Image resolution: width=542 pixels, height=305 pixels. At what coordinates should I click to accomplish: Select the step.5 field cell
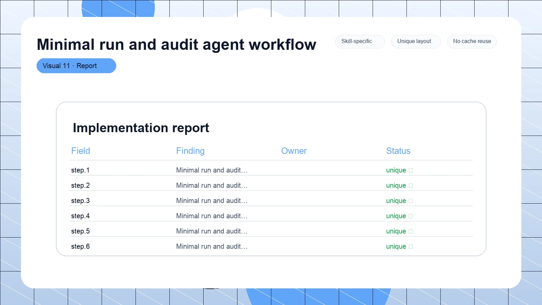[x=80, y=231]
